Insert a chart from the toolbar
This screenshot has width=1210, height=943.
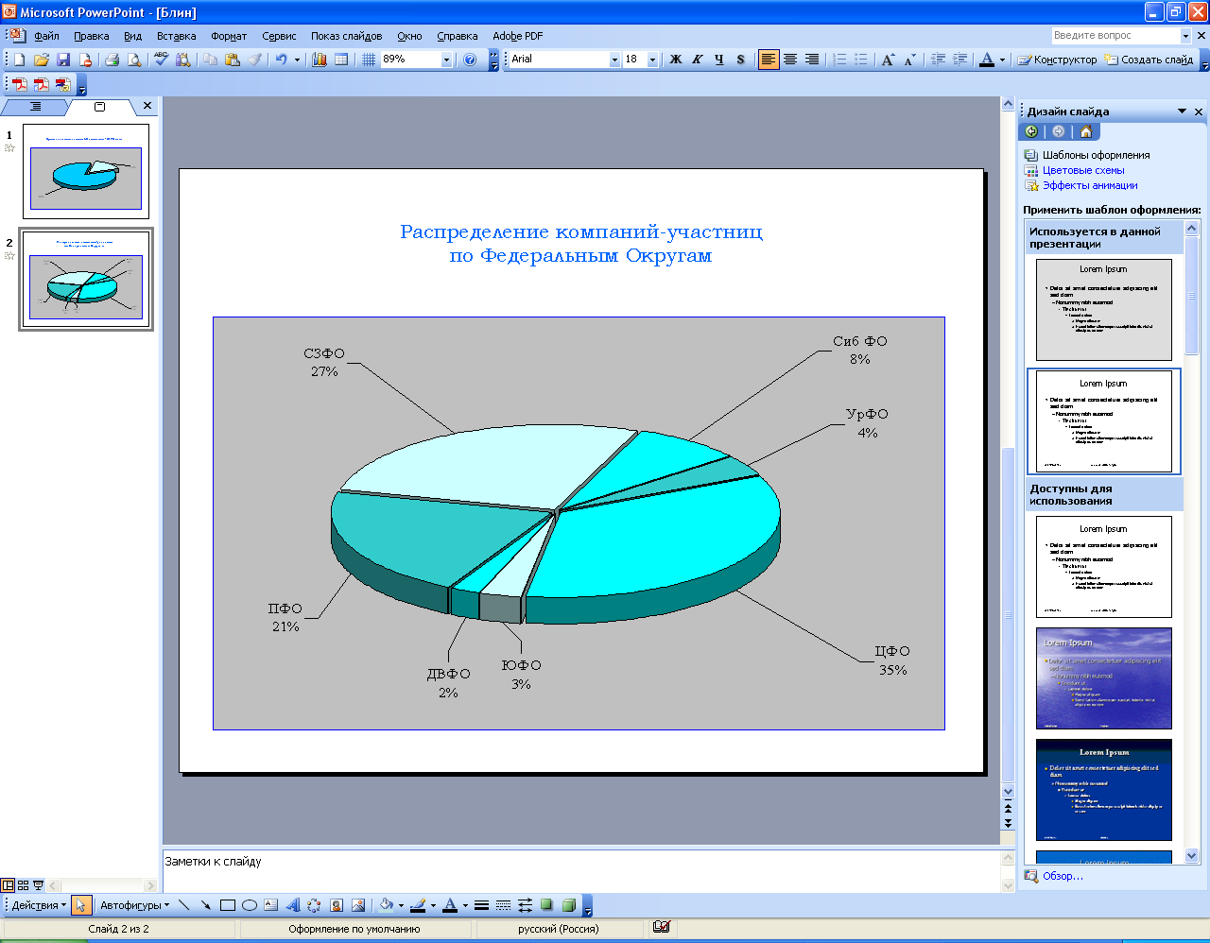tap(320, 60)
